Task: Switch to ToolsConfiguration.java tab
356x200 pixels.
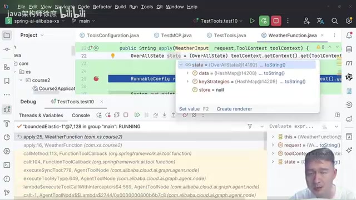Action: [x=110, y=36]
